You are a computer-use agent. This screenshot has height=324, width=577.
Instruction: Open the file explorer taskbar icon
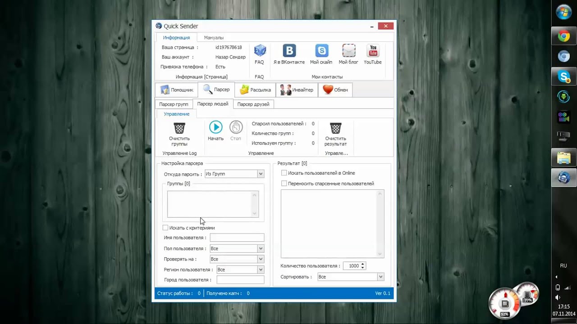(x=564, y=158)
